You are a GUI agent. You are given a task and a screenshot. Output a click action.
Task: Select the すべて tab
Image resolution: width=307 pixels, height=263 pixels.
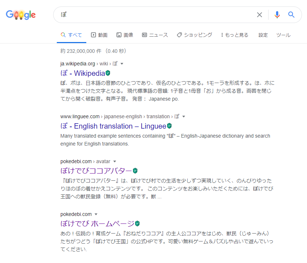pyautogui.click(x=72, y=35)
